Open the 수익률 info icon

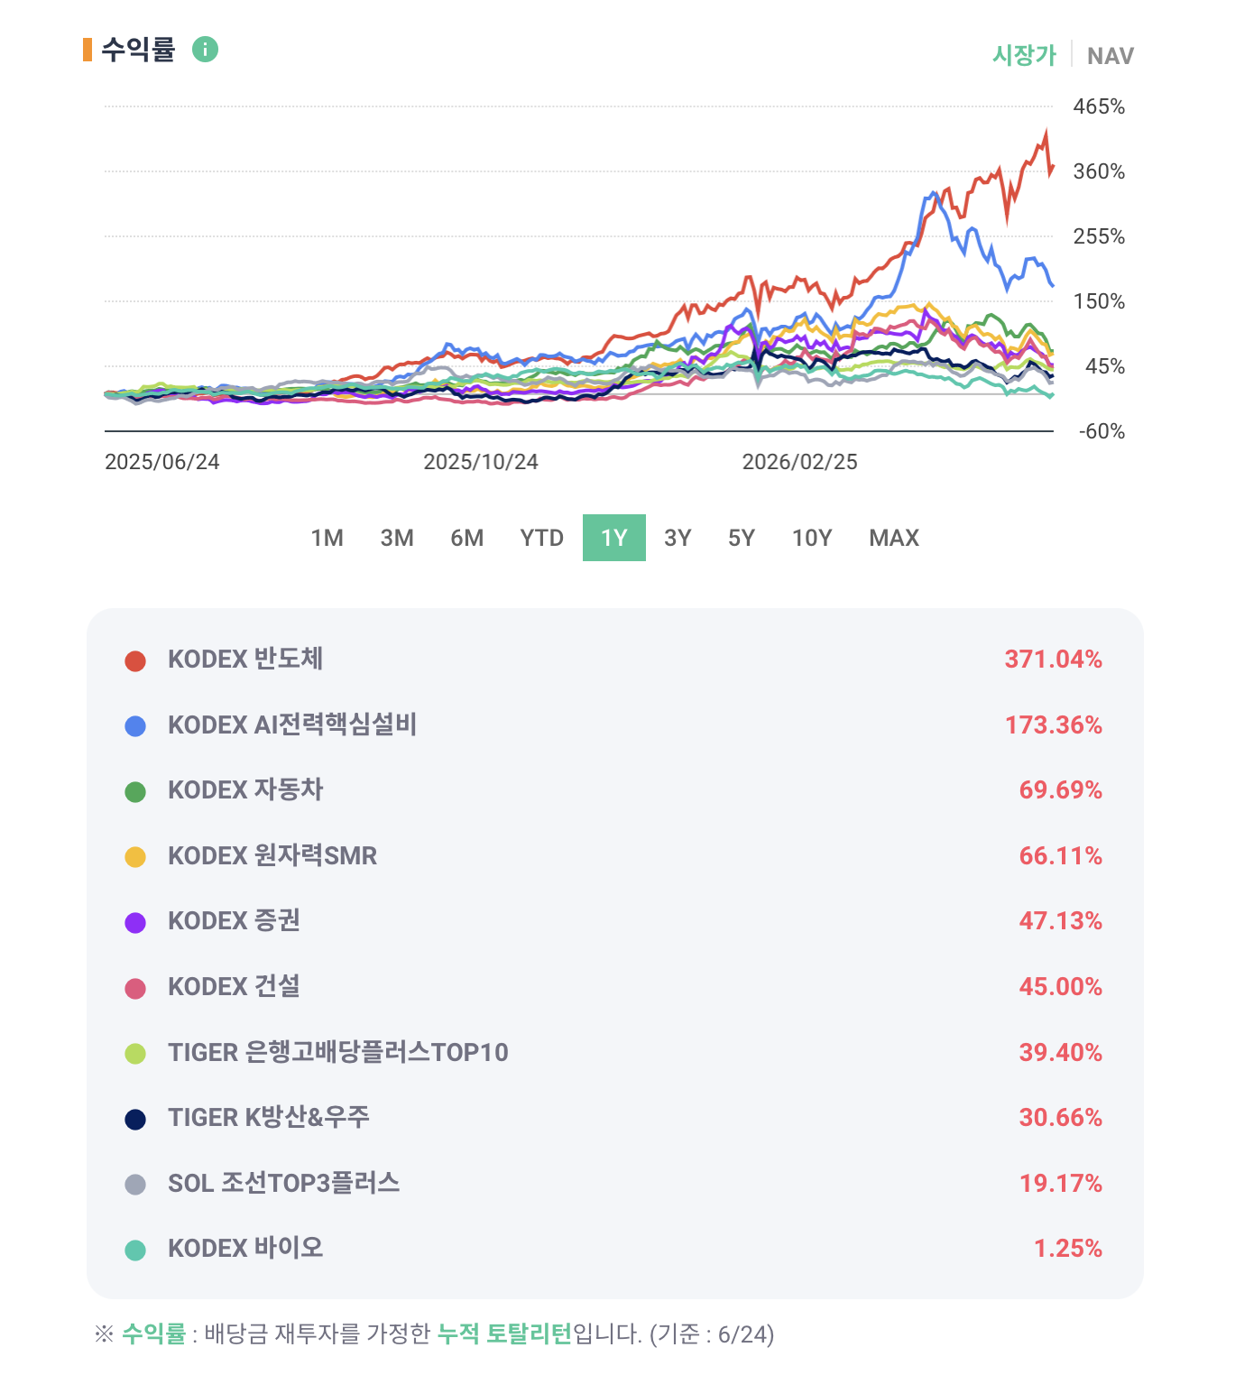205,49
